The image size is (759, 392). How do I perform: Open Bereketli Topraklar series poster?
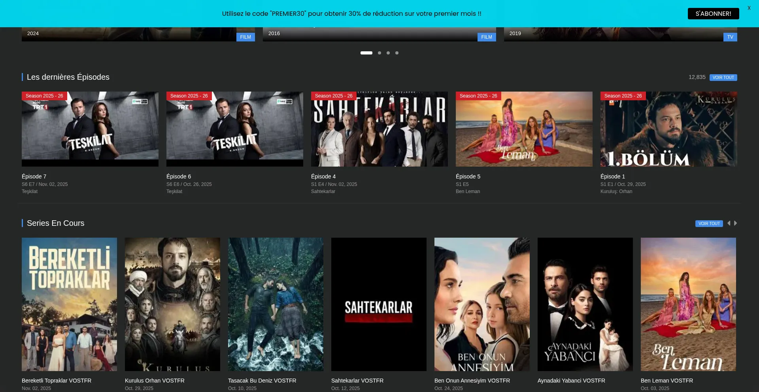tap(69, 304)
